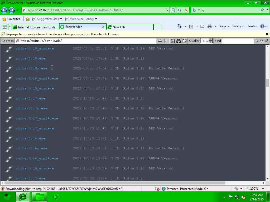Click Internet Explorer taskbar icon
Image resolution: width=270 pixels, height=202 pixels.
23,197
